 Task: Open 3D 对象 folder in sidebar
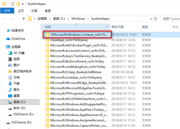click(17, 53)
